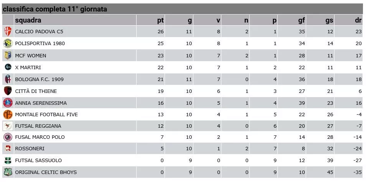Click the Città di Thiene shield icon

point(8,91)
